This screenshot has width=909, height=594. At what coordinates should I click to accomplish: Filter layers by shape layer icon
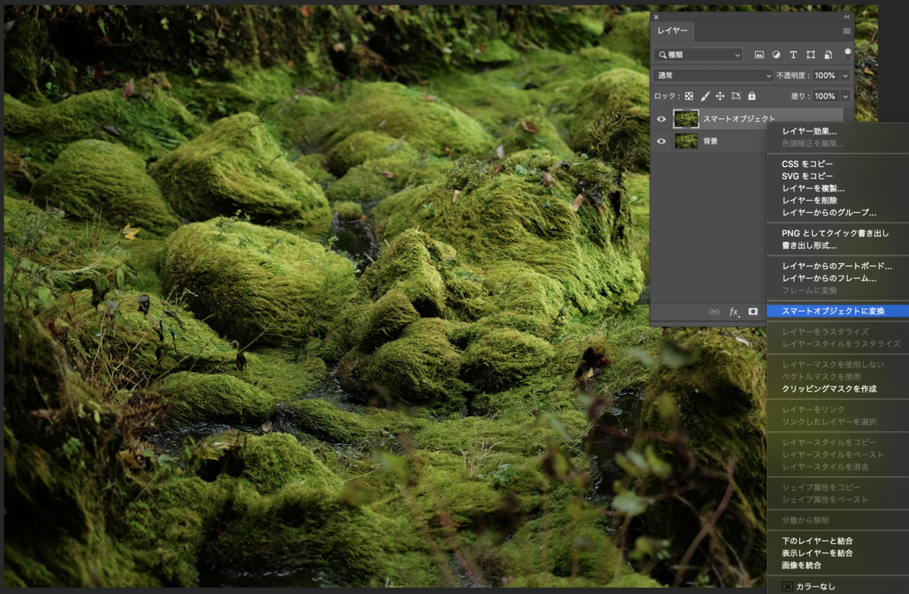[811, 55]
